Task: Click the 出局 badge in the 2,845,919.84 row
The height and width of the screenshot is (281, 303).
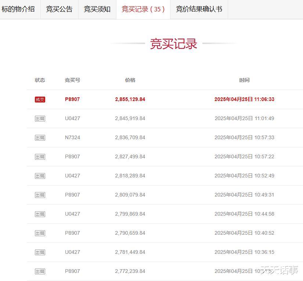Action: [40, 119]
